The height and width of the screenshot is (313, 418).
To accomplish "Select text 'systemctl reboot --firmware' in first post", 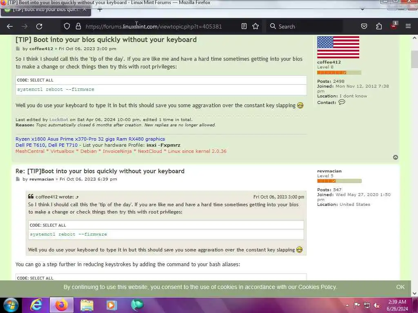I will (x=56, y=89).
